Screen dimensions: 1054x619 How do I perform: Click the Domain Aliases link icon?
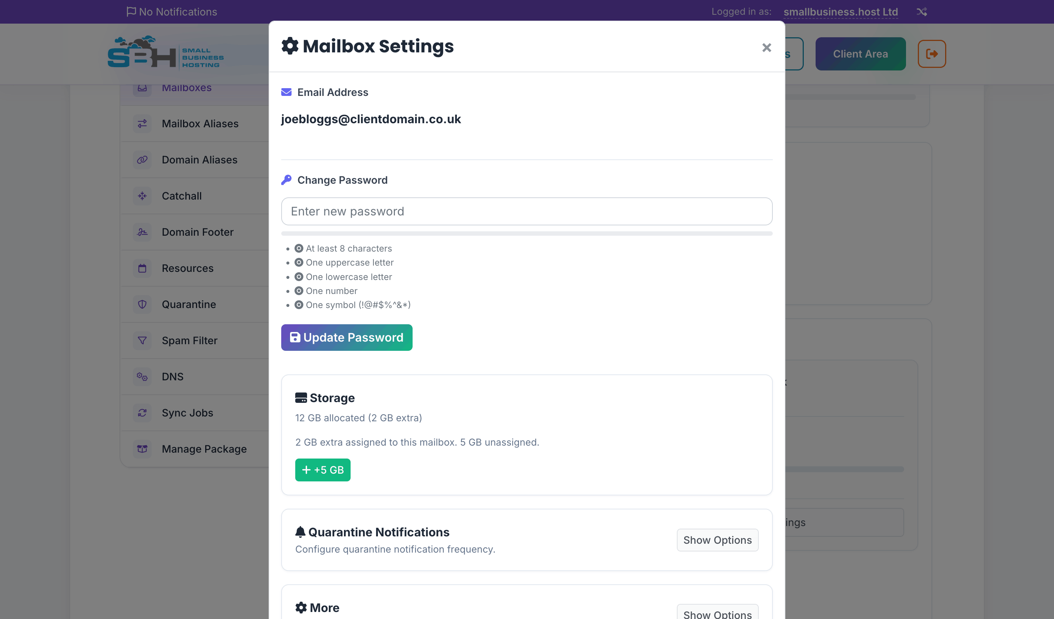tap(142, 160)
